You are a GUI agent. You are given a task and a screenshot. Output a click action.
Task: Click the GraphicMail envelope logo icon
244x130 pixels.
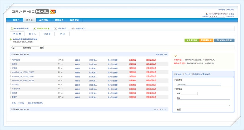pyautogui.click(x=53, y=11)
